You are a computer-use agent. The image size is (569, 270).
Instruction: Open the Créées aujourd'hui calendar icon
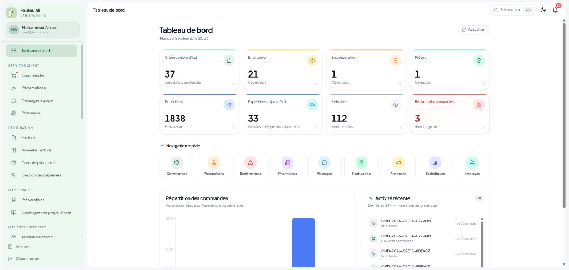point(229,60)
